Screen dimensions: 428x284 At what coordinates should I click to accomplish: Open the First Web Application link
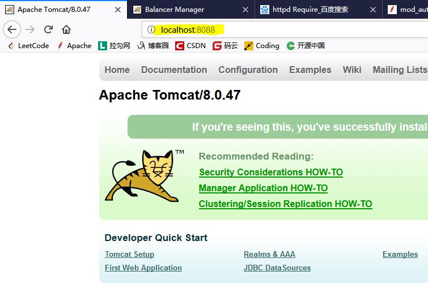click(143, 268)
